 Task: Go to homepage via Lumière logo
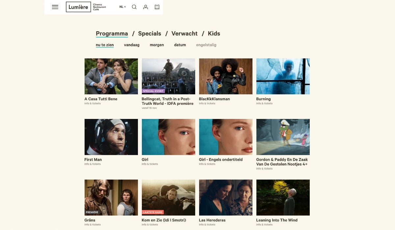pyautogui.click(x=78, y=7)
